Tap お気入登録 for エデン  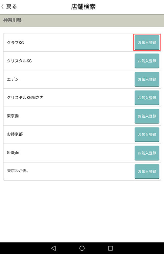click(147, 79)
